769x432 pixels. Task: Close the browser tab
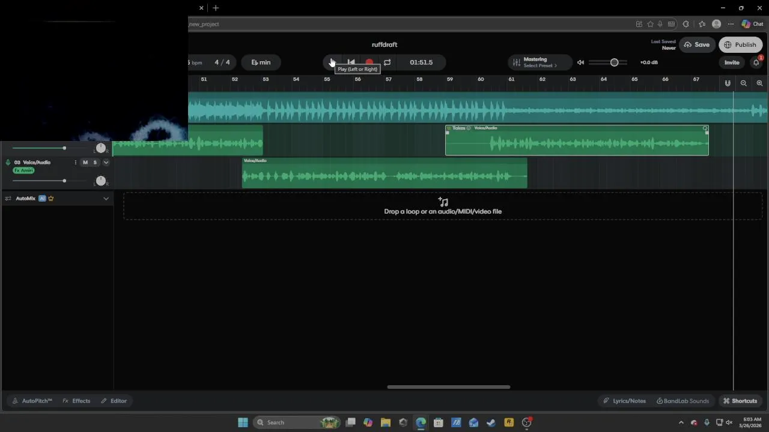201,8
